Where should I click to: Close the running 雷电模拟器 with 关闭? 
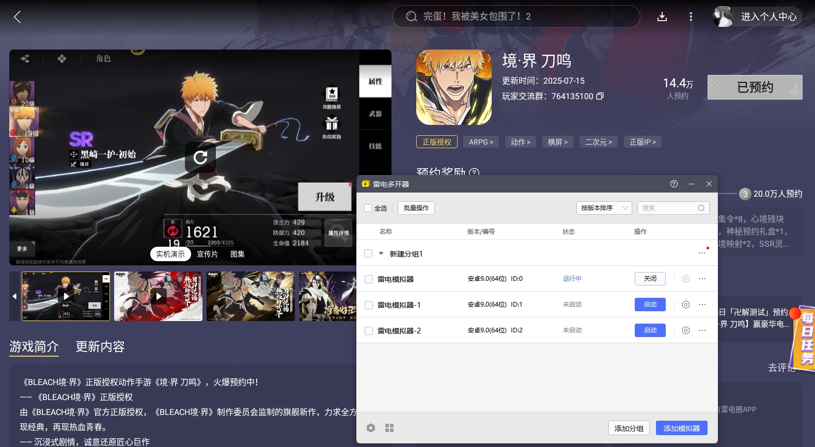[650, 279]
